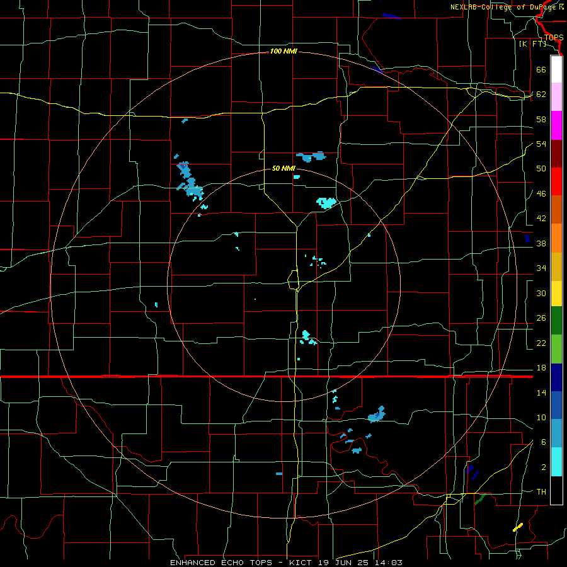
Task: Pick the cyan legend swatch
Action: pos(556,462)
